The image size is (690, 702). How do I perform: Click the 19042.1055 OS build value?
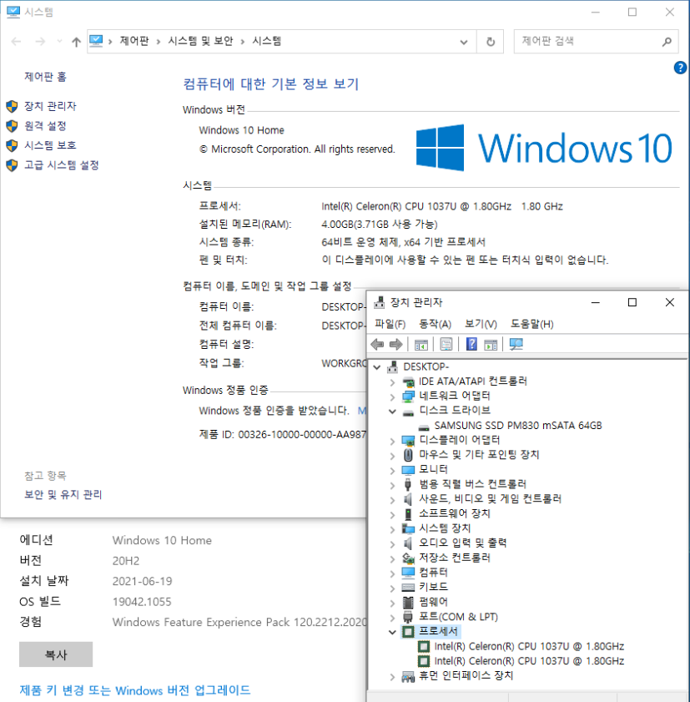(x=142, y=602)
